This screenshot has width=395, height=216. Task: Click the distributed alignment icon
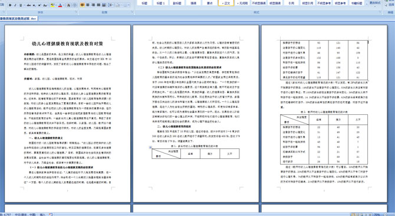tap(104, 5)
